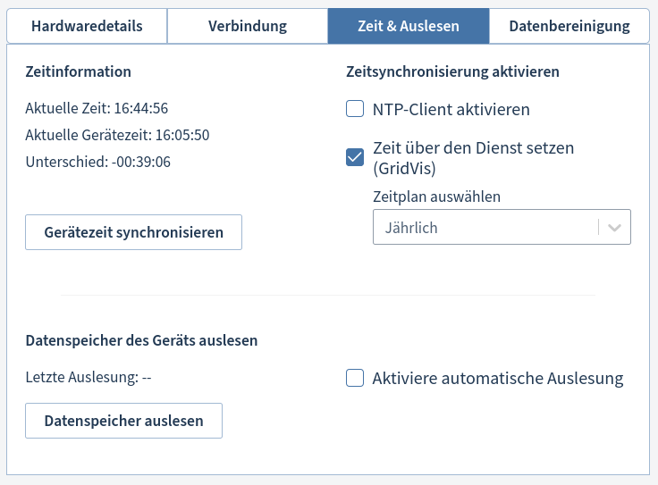Tick the Aktiviere automatische Auslesung checkbox
The width and height of the screenshot is (658, 485).
tap(355, 378)
